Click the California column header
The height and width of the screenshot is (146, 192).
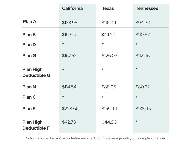pyautogui.click(x=72, y=8)
